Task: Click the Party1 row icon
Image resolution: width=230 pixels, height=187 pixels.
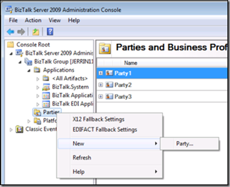Action: 109,73
